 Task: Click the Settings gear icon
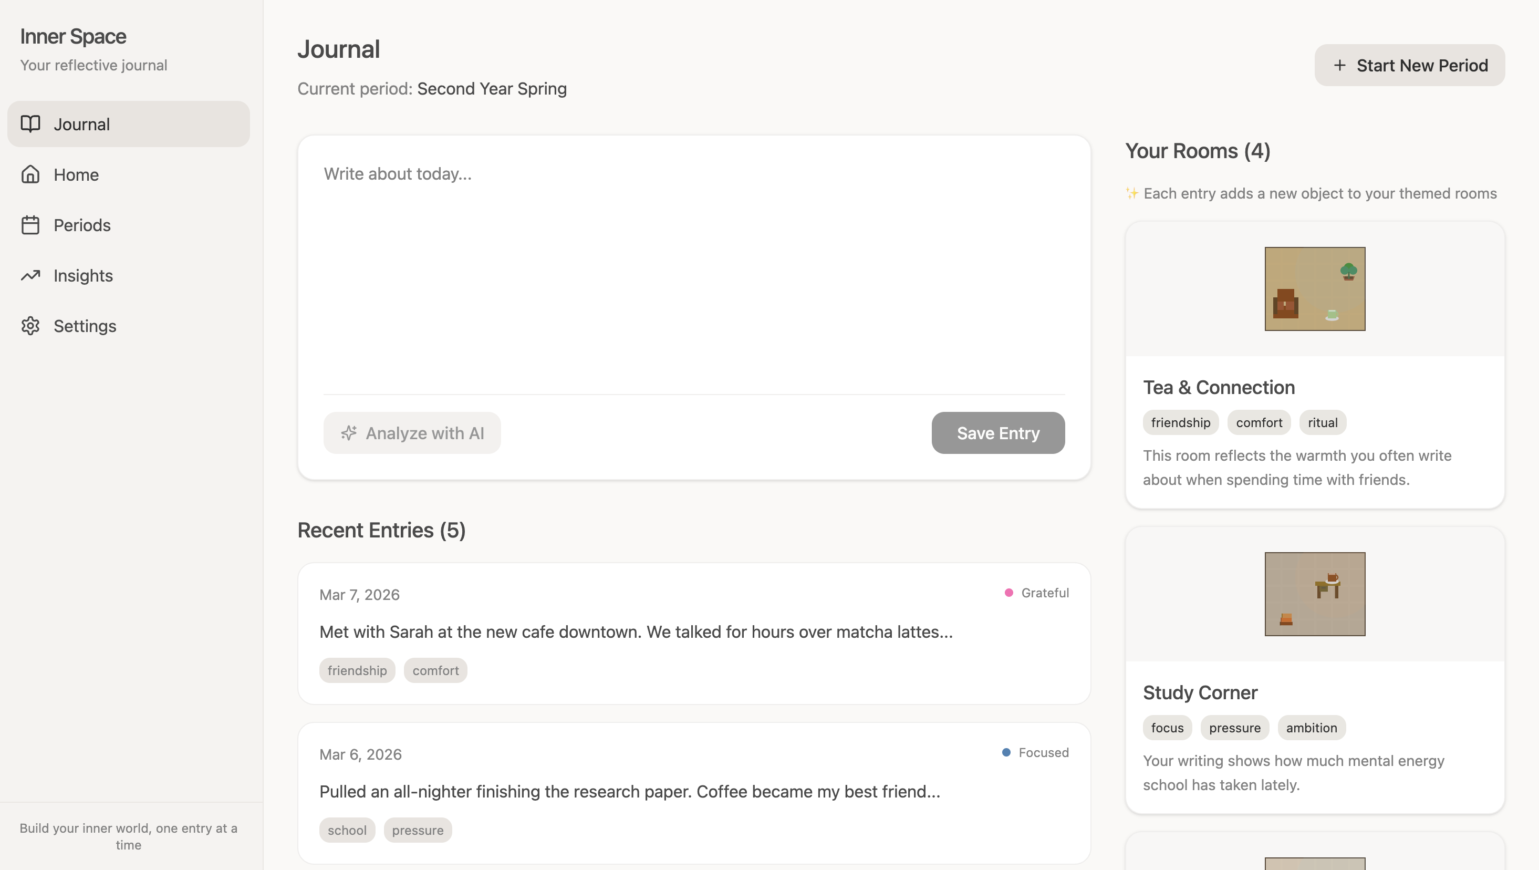30,326
